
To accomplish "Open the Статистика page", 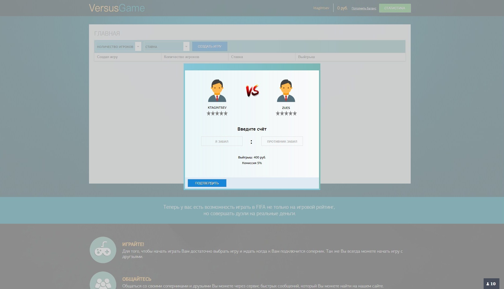I will [395, 8].
